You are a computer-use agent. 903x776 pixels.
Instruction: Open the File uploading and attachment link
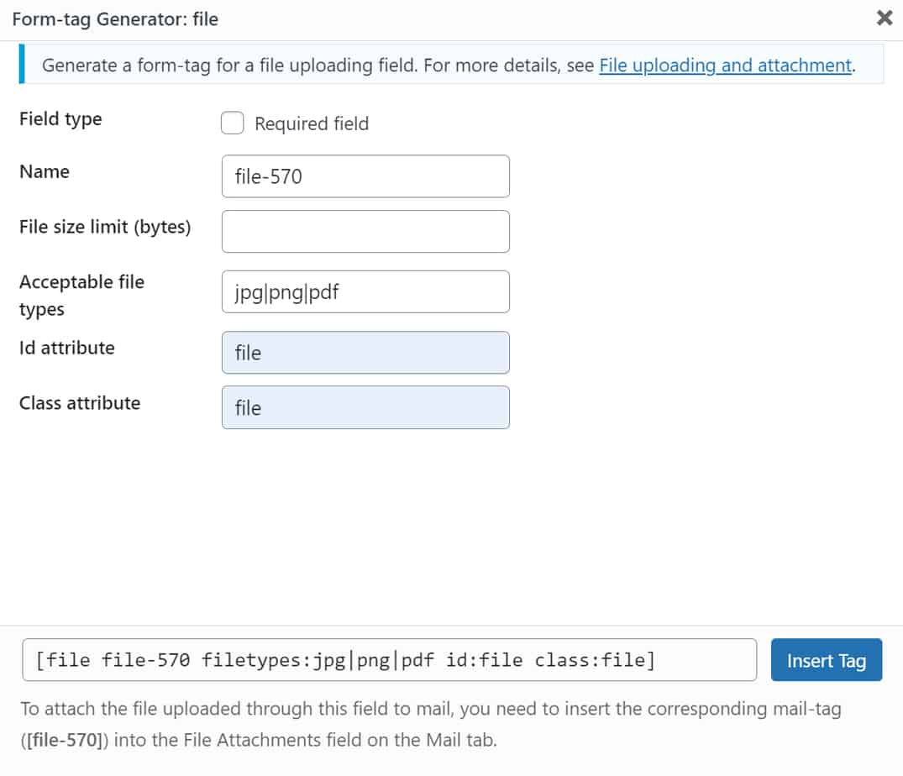(724, 65)
